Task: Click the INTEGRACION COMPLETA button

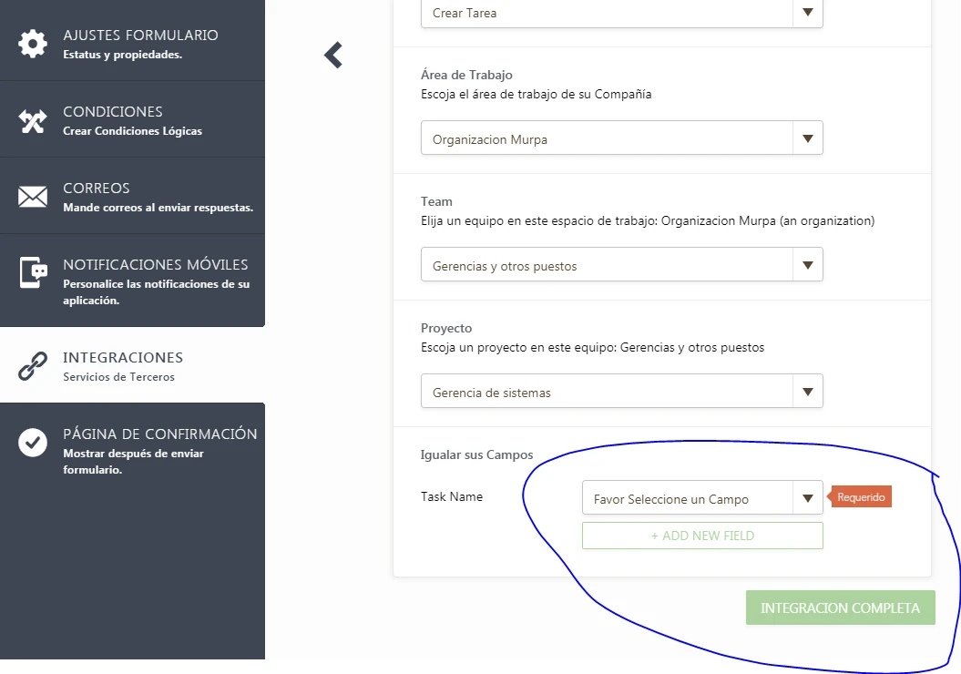Action: point(839,607)
